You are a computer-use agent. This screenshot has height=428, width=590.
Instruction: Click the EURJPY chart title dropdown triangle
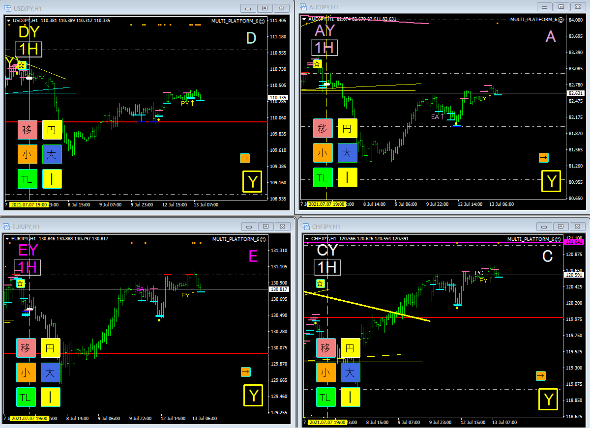(7, 239)
